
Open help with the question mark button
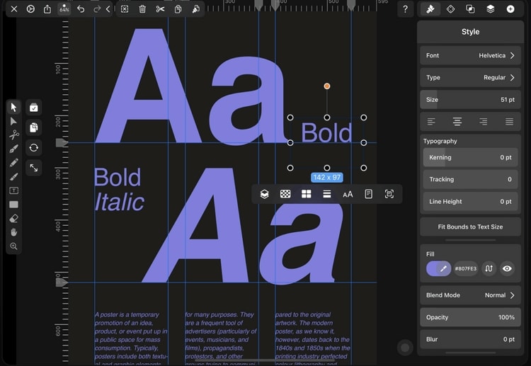(x=405, y=9)
